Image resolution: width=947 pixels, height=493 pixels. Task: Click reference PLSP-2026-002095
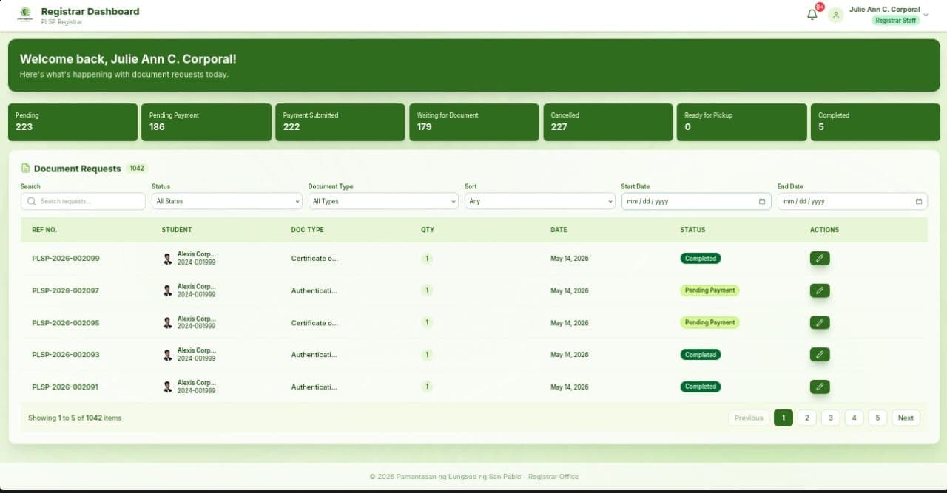(x=66, y=323)
